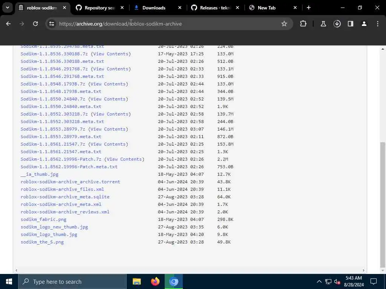
Task: Click horizontal scrollbar right arrow
Action: click(363, 270)
